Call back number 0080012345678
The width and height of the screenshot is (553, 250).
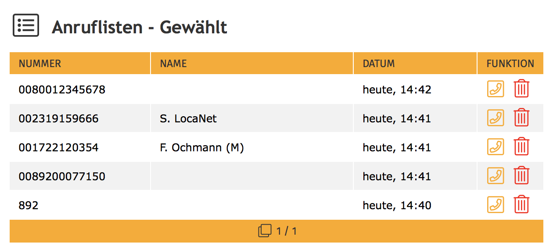tap(496, 89)
